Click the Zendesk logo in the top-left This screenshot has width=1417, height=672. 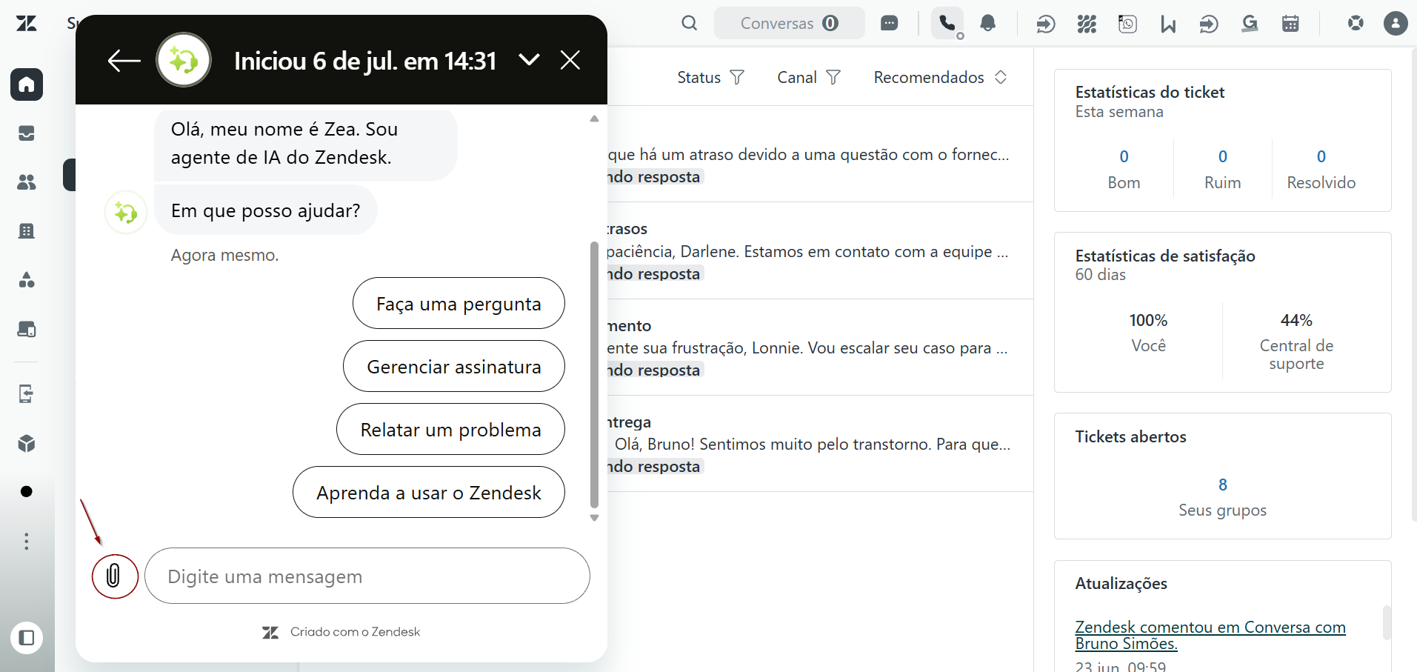[27, 24]
